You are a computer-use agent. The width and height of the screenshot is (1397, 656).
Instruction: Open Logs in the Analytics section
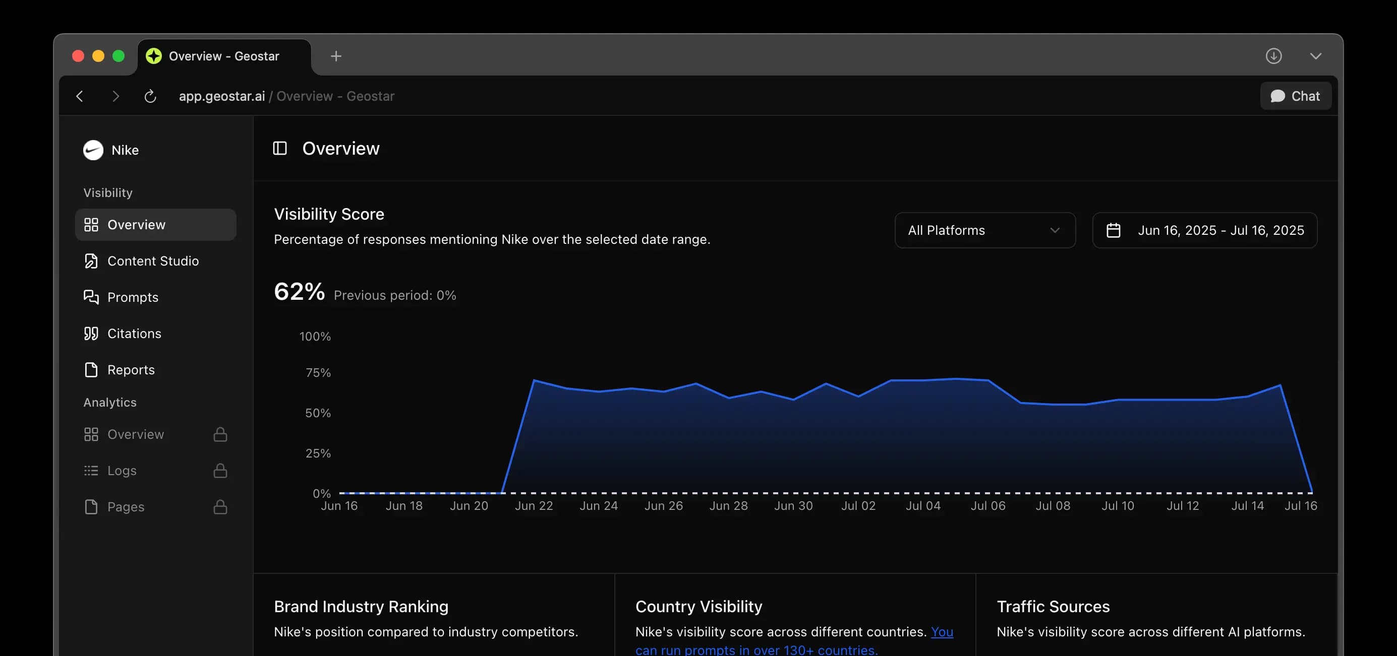point(122,470)
